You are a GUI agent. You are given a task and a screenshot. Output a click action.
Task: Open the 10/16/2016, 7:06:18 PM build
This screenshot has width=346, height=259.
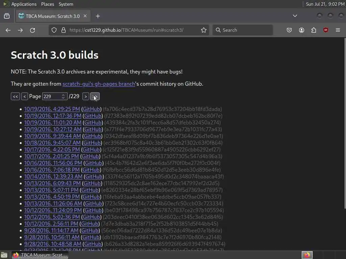pos(52,170)
